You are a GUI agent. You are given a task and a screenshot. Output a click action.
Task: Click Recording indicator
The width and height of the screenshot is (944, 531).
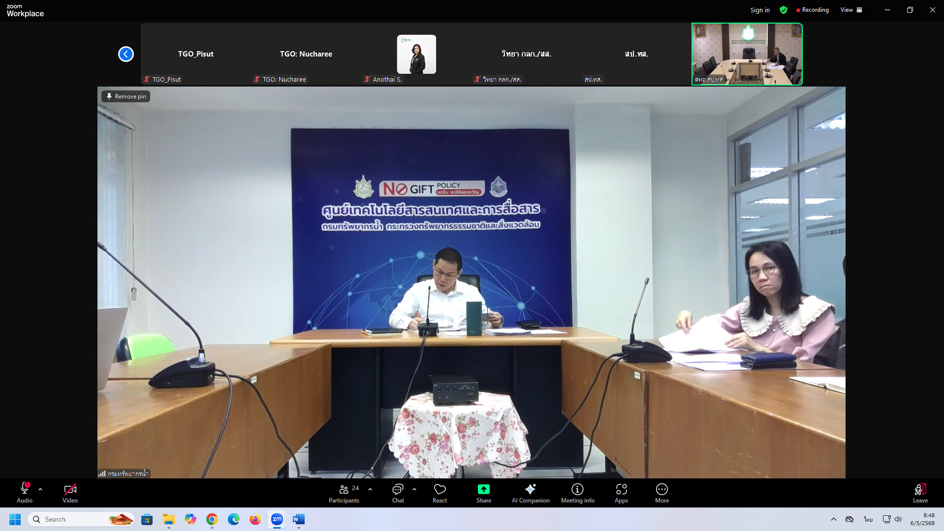point(813,10)
